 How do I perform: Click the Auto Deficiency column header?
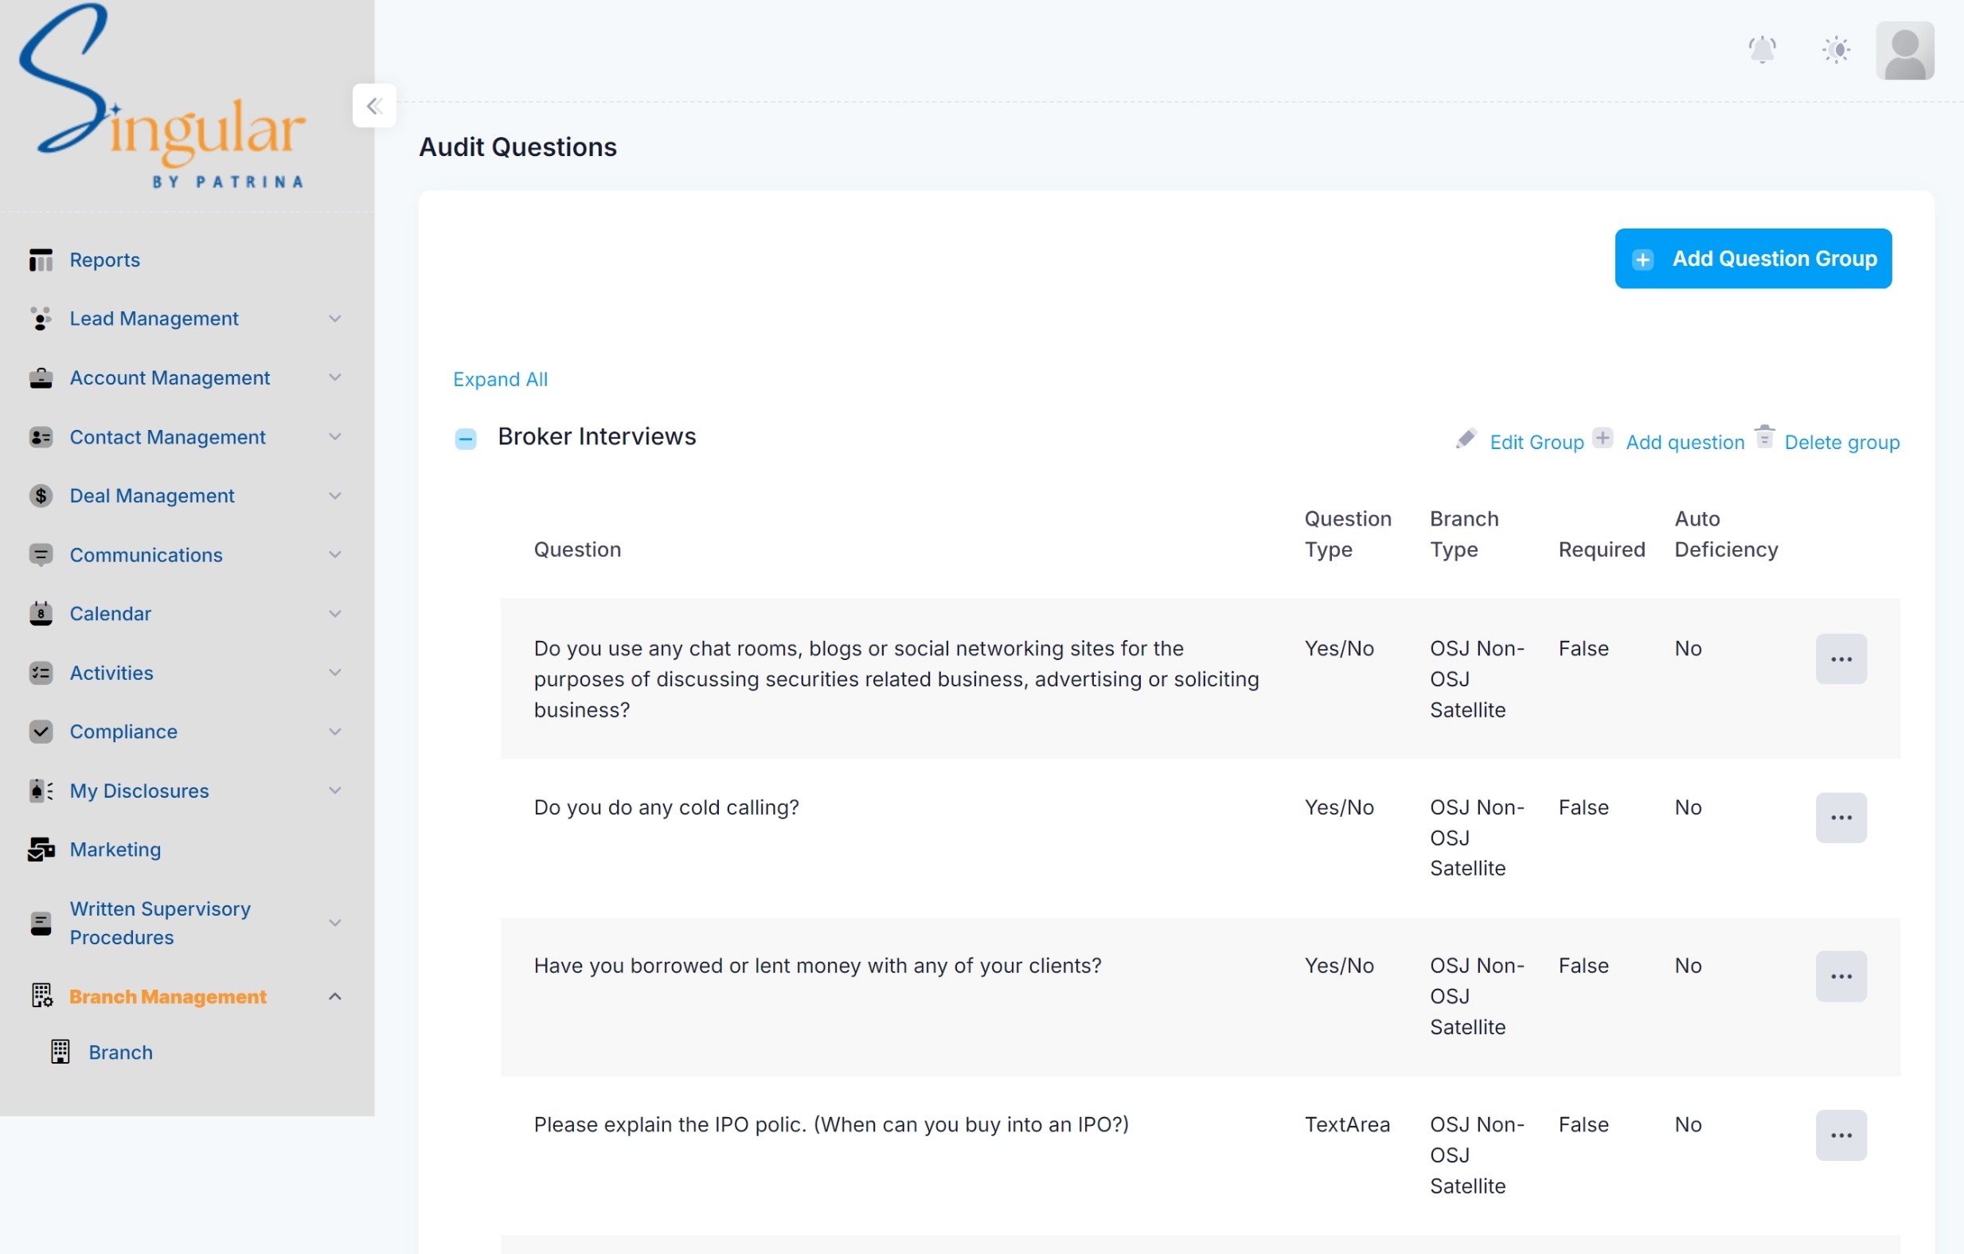1726,534
